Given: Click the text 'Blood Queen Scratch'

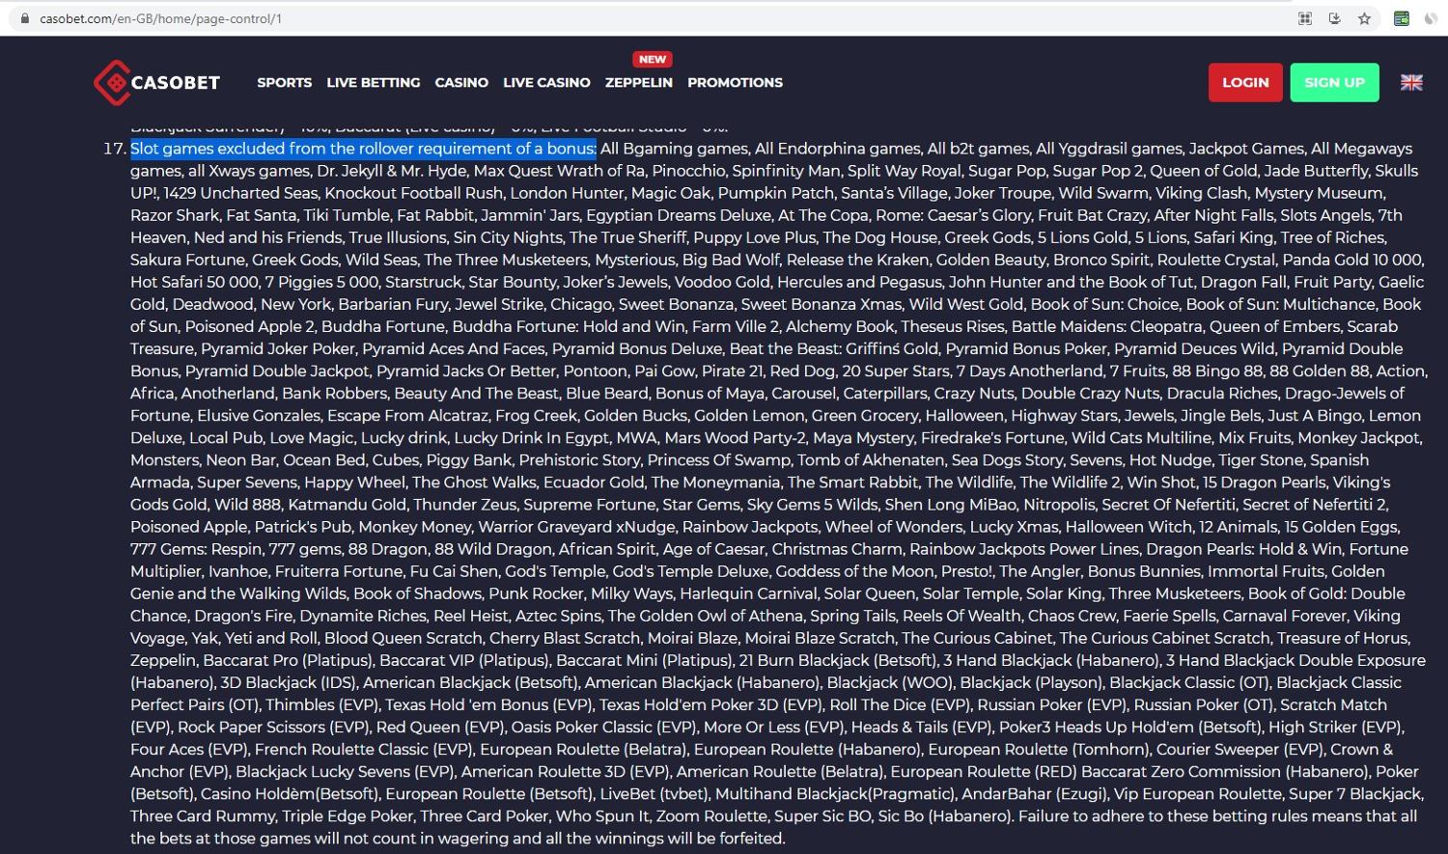Looking at the screenshot, I should click(x=404, y=637).
